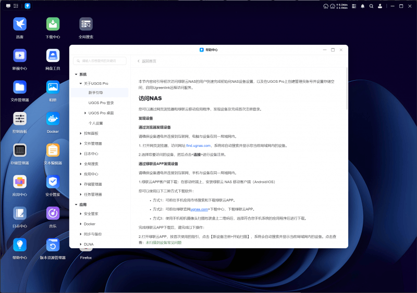The height and width of the screenshot is (293, 417).
Task: Open the 全局搜索 desktop icon
Action: coord(85,24)
